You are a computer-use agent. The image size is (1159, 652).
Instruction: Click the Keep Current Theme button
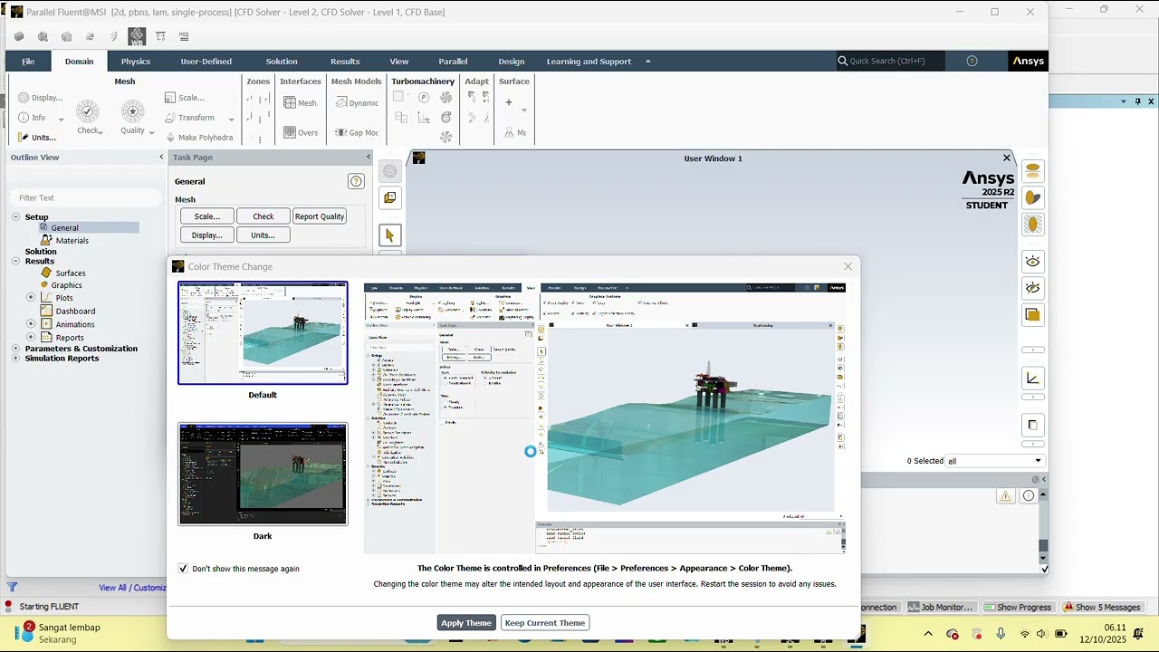click(545, 622)
